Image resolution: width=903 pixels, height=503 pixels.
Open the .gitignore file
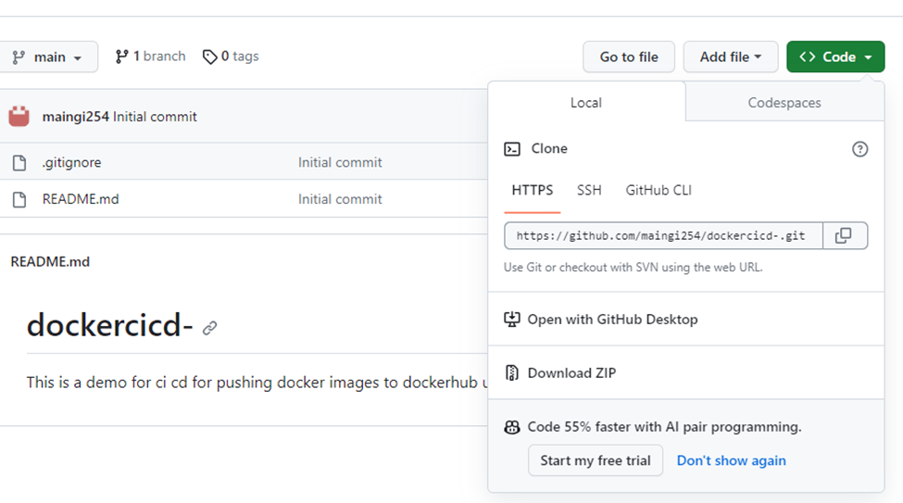pyautogui.click(x=71, y=162)
